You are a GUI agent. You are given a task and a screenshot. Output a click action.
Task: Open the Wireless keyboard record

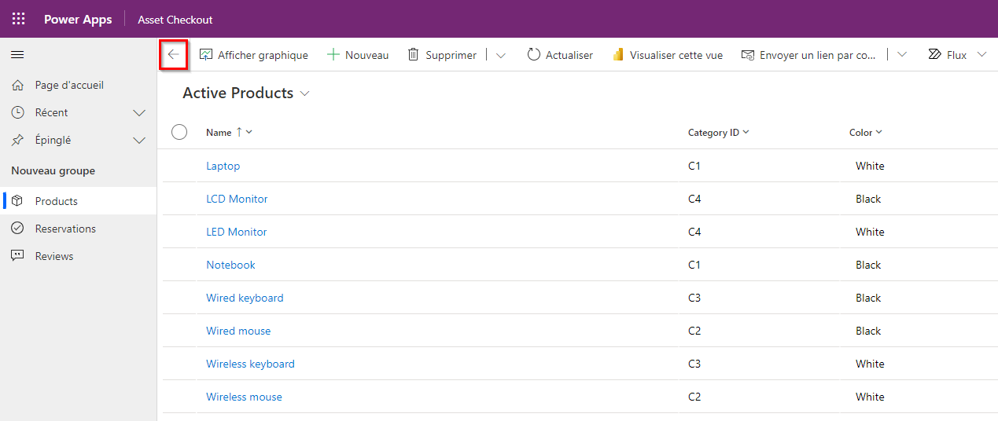[x=250, y=364]
